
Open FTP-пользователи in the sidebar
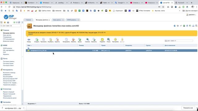coord(9,39)
